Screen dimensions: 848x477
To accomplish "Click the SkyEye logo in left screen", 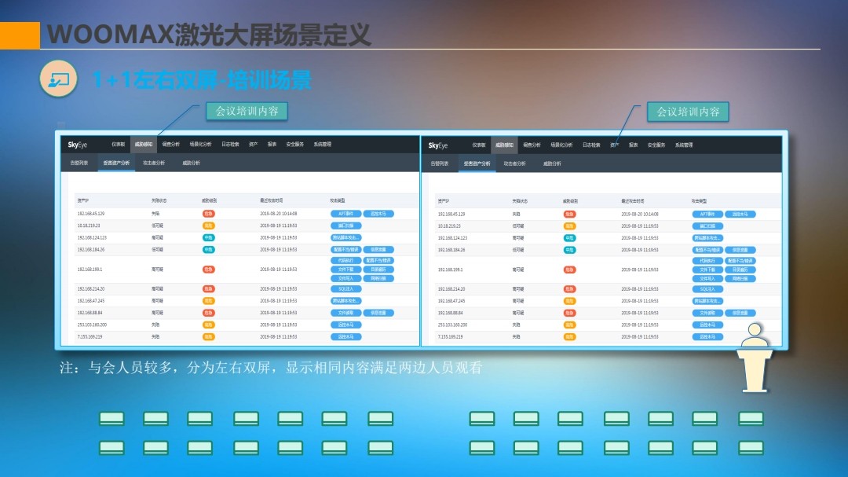I will pyautogui.click(x=77, y=145).
